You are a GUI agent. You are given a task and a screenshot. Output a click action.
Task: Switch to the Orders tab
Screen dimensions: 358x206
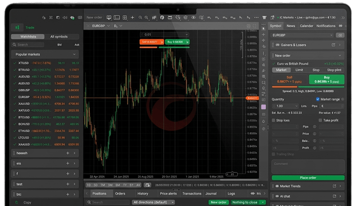[x=120, y=193]
